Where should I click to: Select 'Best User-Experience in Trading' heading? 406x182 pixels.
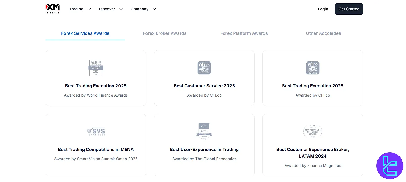tap(204, 149)
